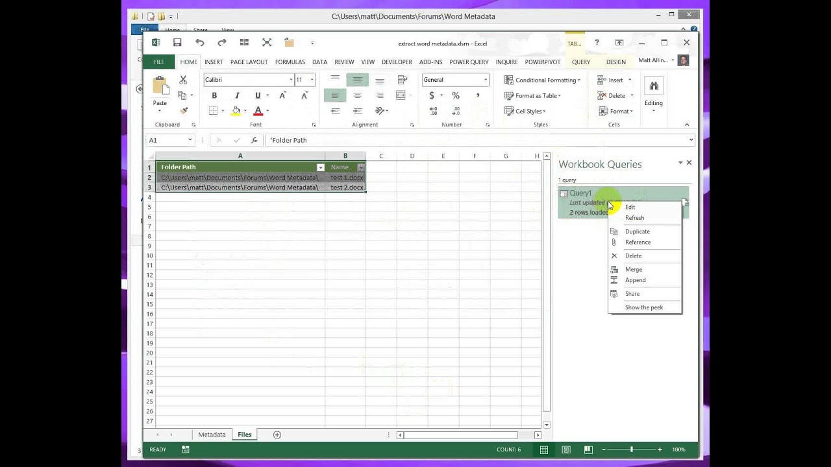Screen dimensions: 831x467
Task: Click the Format cells button
Action: click(615, 111)
